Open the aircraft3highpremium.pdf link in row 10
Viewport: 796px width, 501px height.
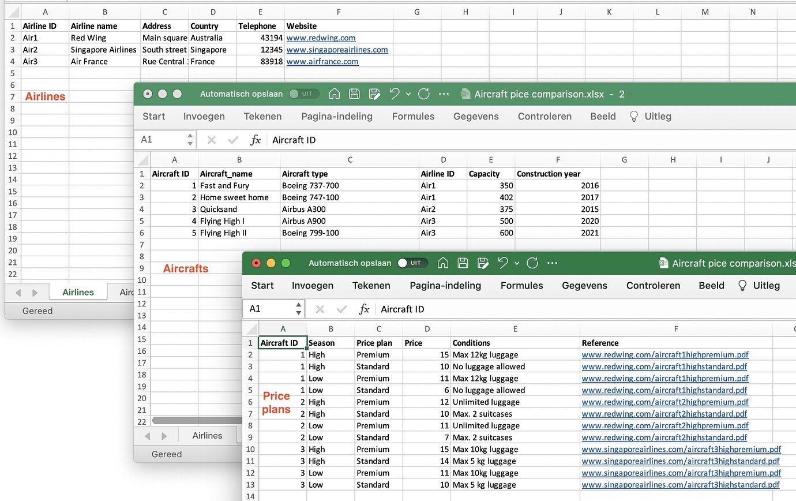[x=681, y=449]
